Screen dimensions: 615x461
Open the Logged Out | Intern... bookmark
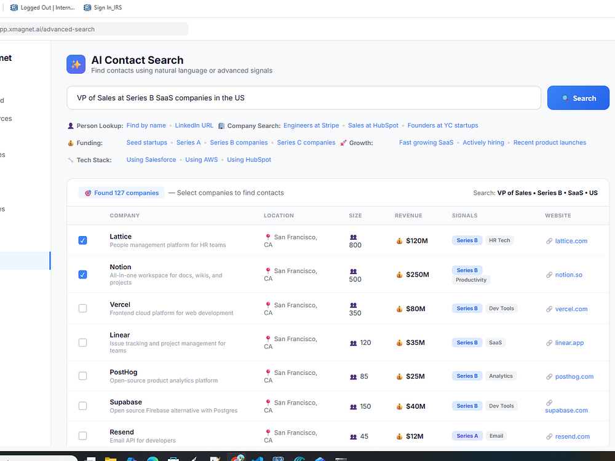pos(43,7)
